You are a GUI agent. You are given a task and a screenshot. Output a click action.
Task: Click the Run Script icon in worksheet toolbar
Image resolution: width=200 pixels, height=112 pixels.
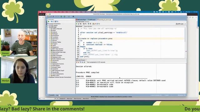coord(78,24)
